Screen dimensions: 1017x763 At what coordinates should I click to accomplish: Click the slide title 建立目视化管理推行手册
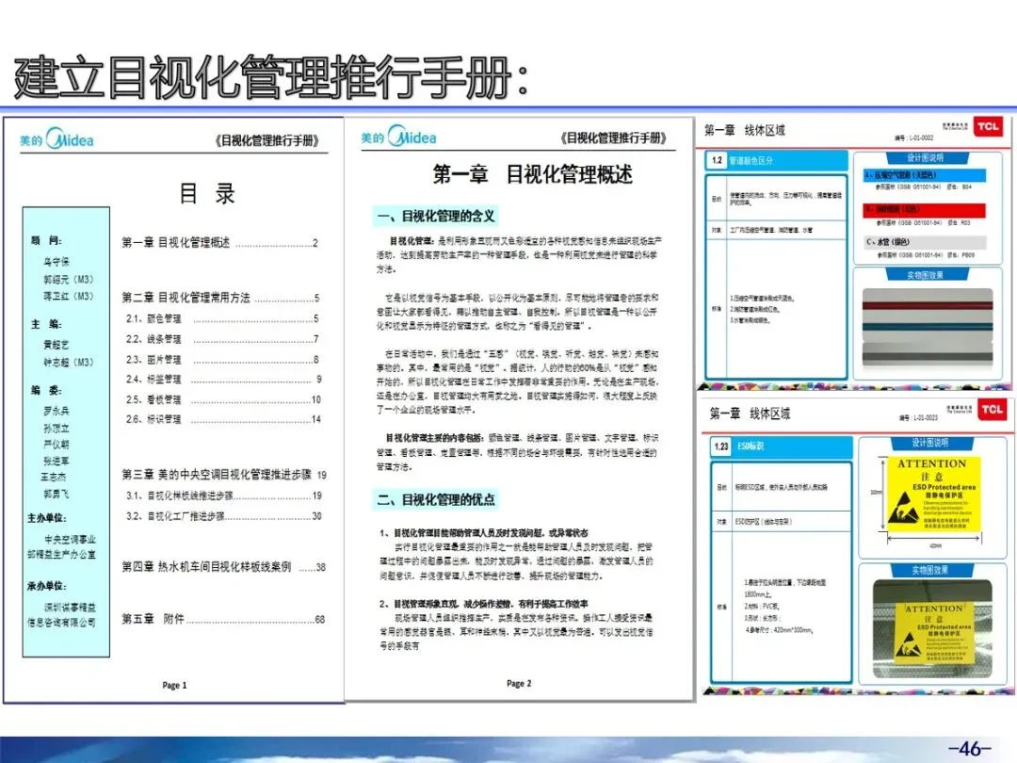(272, 78)
